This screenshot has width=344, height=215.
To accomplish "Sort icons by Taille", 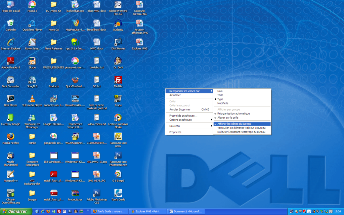I will [242, 95].
